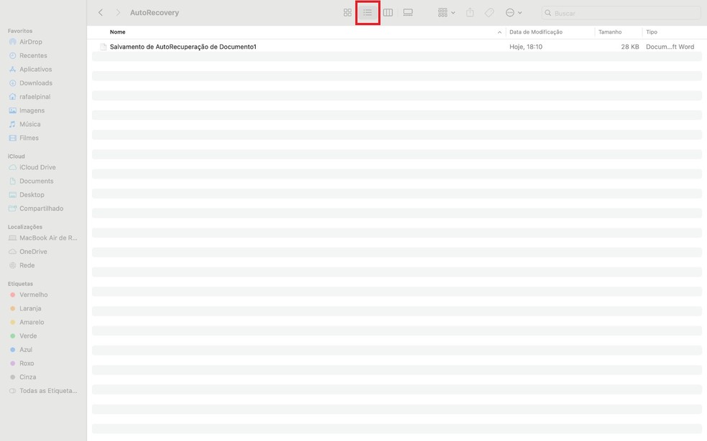Switch to list view
Image resolution: width=707 pixels, height=441 pixels.
pos(367,13)
